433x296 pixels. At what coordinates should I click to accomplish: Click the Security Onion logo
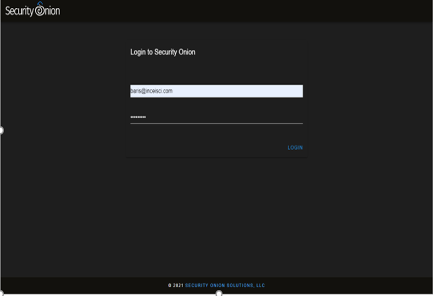point(32,11)
